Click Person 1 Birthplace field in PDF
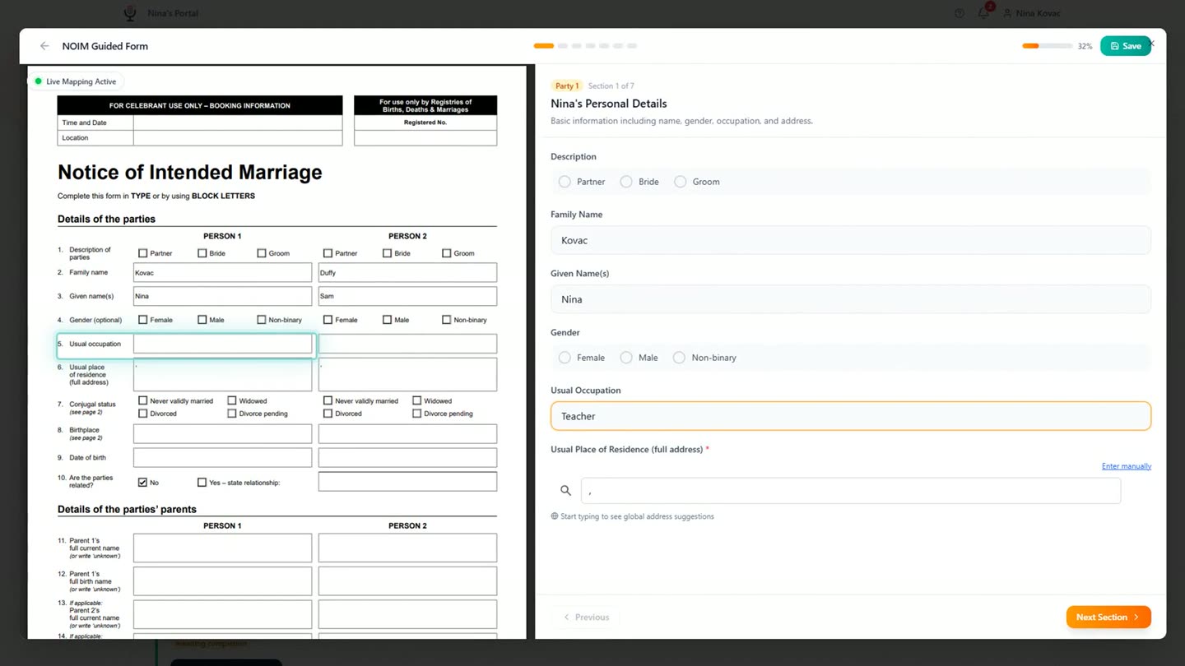The width and height of the screenshot is (1185, 666). coord(223,433)
